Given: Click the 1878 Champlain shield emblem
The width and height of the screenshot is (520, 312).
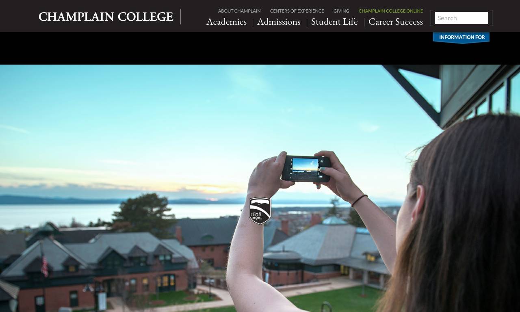Looking at the screenshot, I should pyautogui.click(x=260, y=211).
